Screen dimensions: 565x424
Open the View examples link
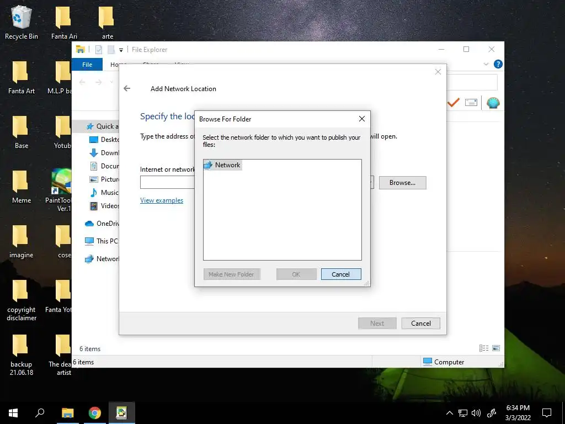[162, 200]
